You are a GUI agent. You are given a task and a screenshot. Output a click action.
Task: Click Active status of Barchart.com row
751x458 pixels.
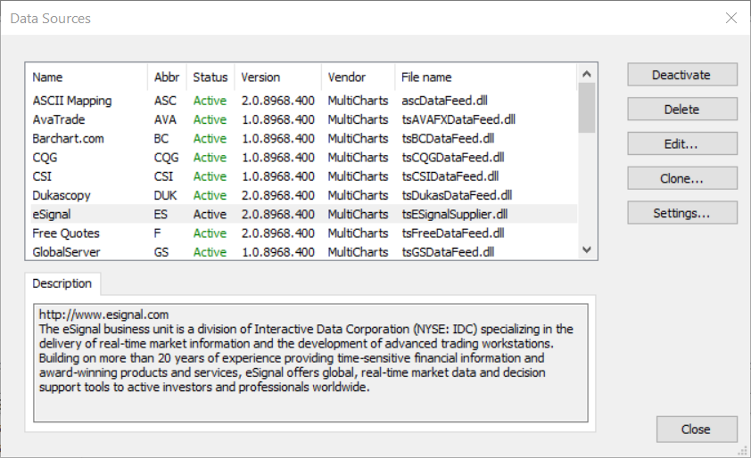pyautogui.click(x=210, y=138)
